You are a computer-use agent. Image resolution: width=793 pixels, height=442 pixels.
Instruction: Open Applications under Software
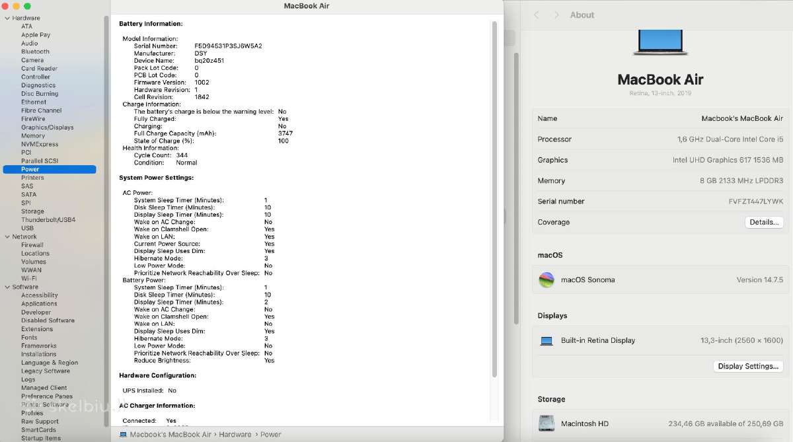point(39,304)
